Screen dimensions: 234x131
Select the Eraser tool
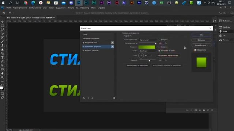(2, 49)
